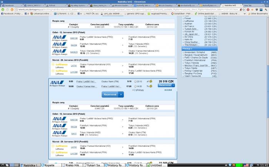Viewport: 269px width, 167px height.
Task: Tick the Tokyo / Haneda transfer checkbox
Action: click(183, 63)
